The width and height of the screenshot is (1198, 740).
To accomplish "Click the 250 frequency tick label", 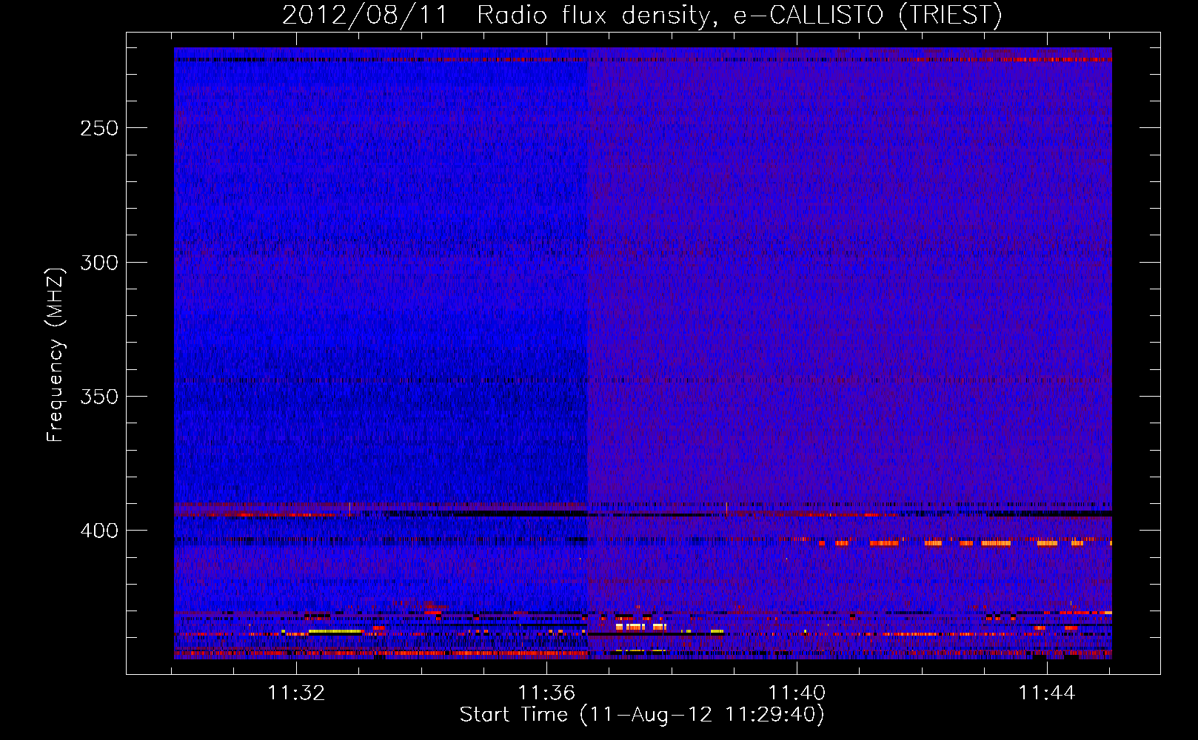I will [x=99, y=128].
